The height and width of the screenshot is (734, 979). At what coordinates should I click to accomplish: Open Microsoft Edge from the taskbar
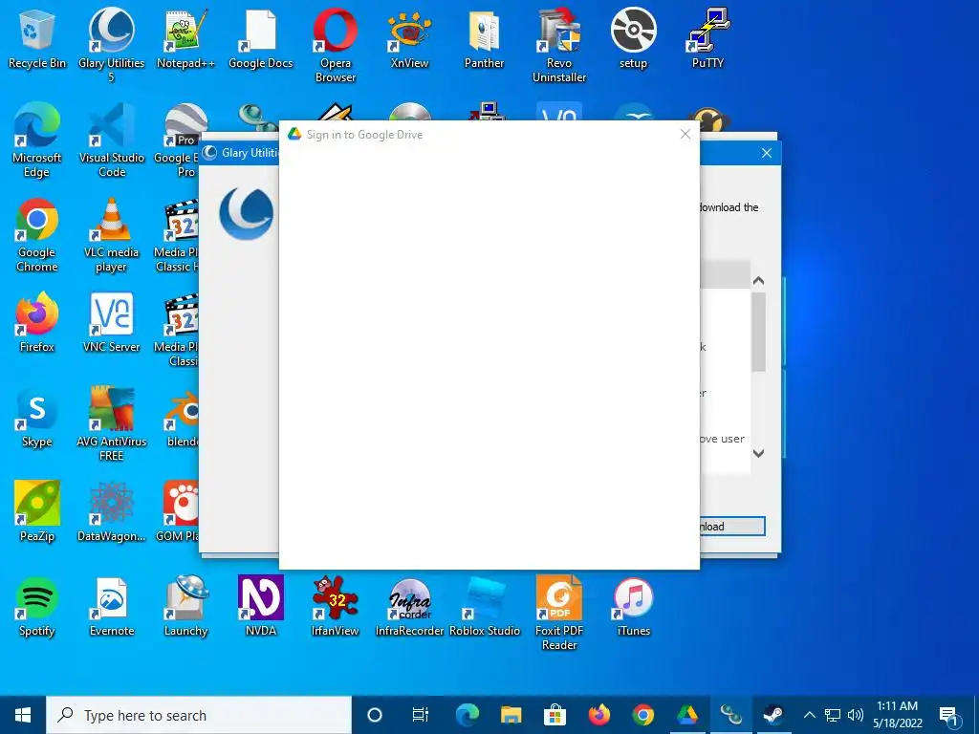pos(467,715)
